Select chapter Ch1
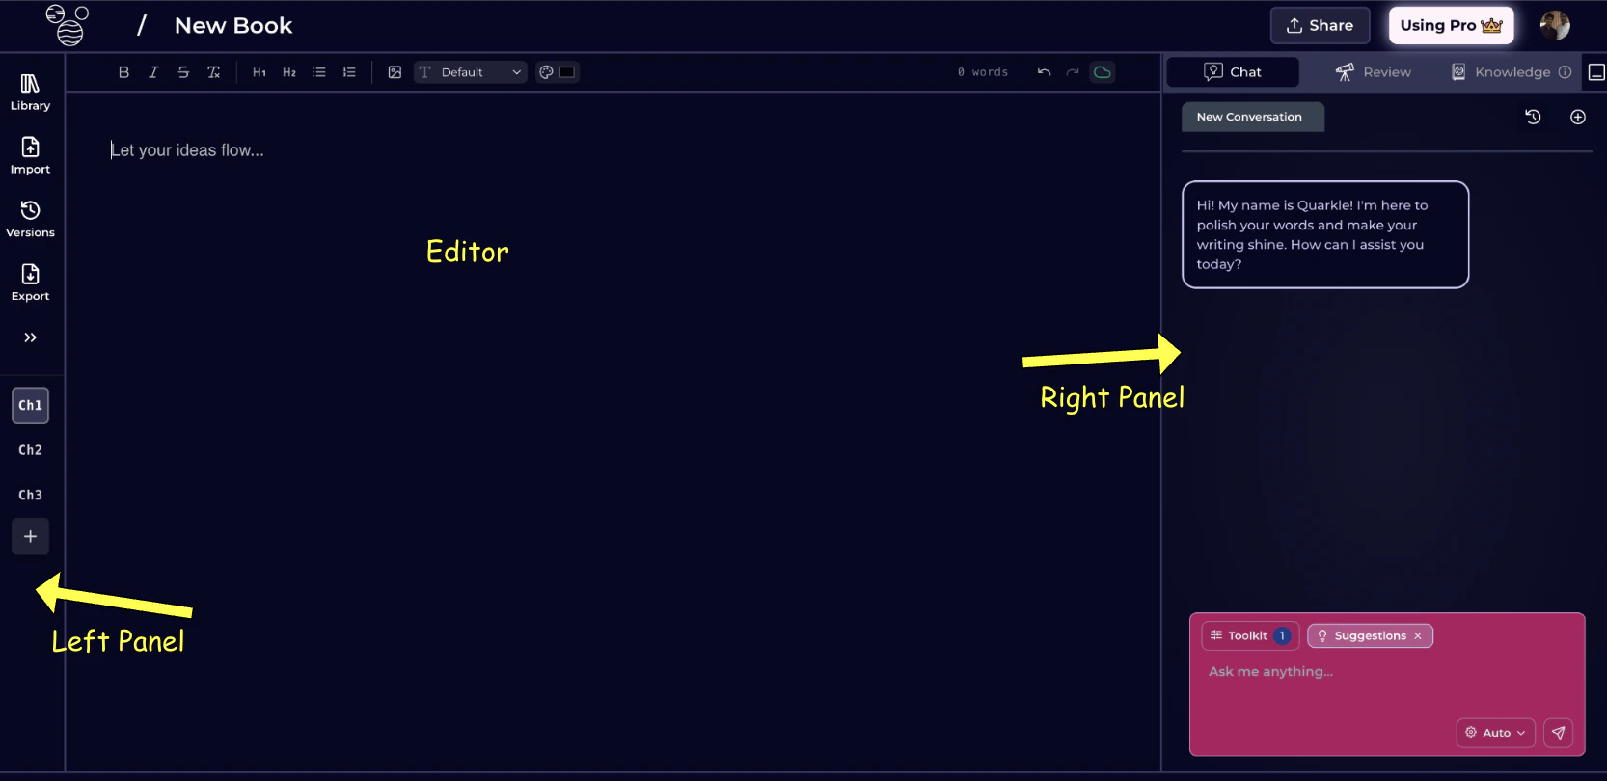 click(30, 405)
